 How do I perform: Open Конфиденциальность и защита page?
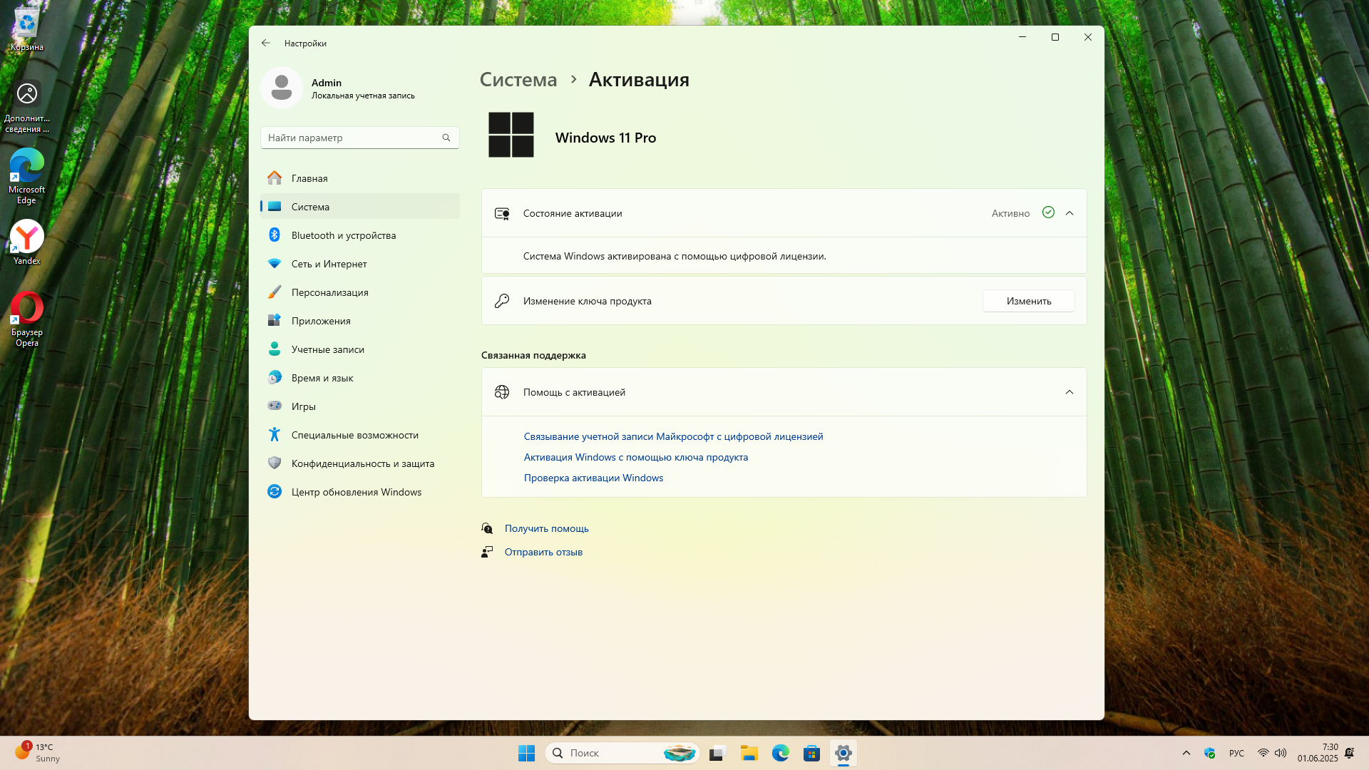(x=362, y=463)
